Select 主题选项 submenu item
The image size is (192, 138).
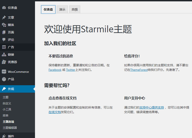coord(8,122)
